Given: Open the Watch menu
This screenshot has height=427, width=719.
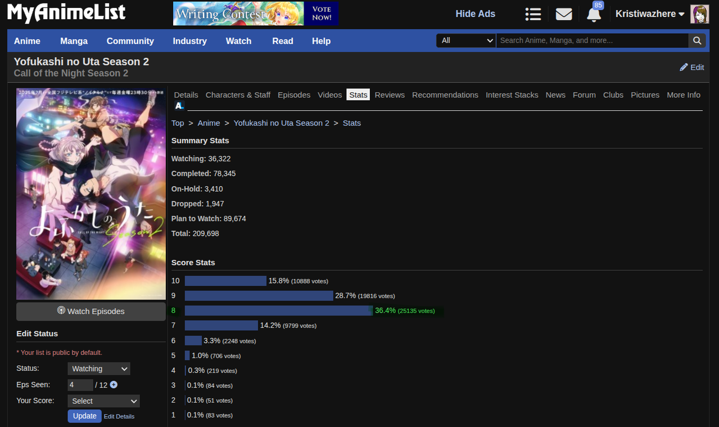Looking at the screenshot, I should tap(238, 41).
